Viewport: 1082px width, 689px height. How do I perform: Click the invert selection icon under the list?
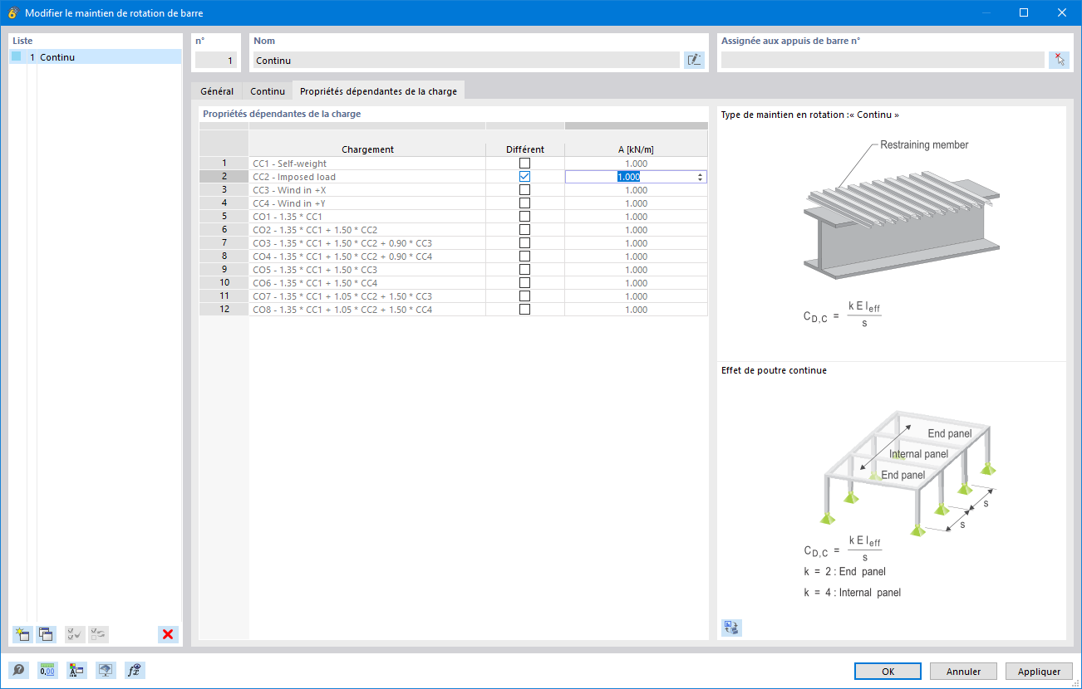pos(98,634)
